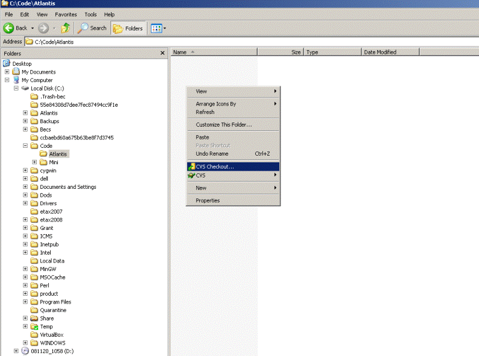The image size is (479, 356).
Task: Expand the cygwin folder node
Action: click(25, 171)
